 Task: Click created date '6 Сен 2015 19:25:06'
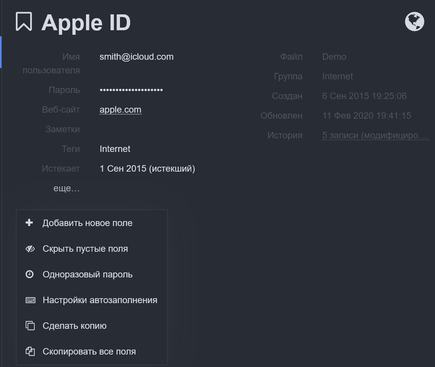tap(364, 96)
